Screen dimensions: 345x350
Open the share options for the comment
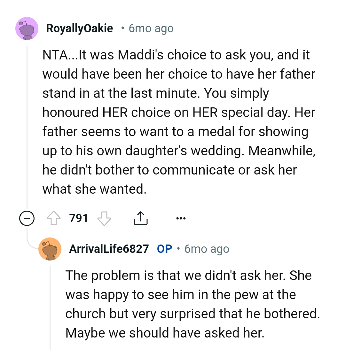140,218
